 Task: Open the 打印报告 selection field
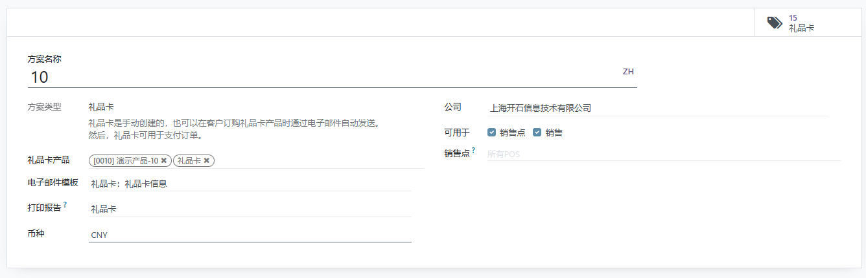click(x=250, y=209)
